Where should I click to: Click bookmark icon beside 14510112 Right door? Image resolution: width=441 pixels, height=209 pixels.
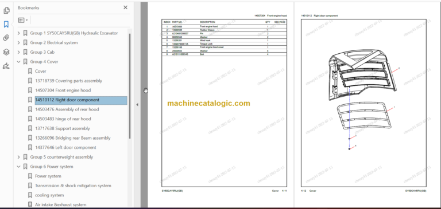[30, 100]
